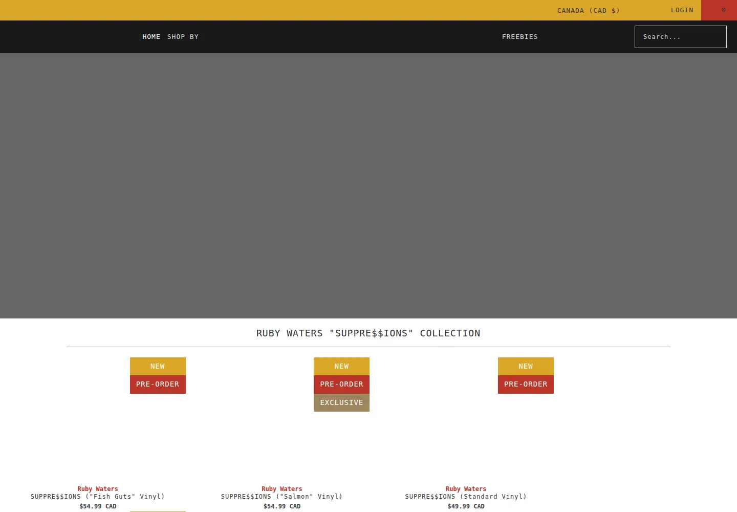Open the shopping cart showing 0 items
The height and width of the screenshot is (512, 737).
[x=719, y=10]
